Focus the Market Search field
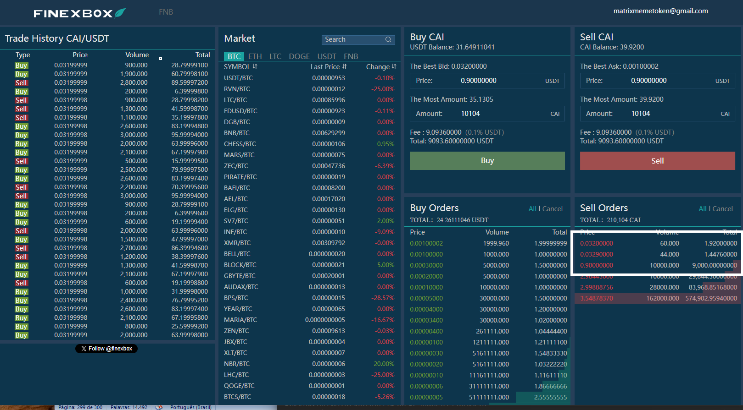Screen dimensions: 743x410 pyautogui.click(x=358, y=39)
